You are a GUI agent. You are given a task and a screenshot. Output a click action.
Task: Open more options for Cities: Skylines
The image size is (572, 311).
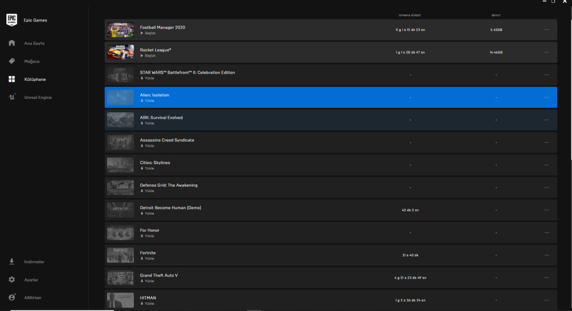pyautogui.click(x=546, y=165)
